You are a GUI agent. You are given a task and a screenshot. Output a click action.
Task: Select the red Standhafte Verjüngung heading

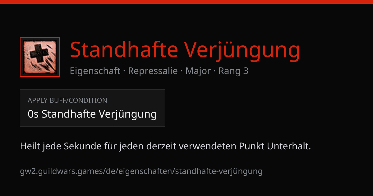coord(185,50)
